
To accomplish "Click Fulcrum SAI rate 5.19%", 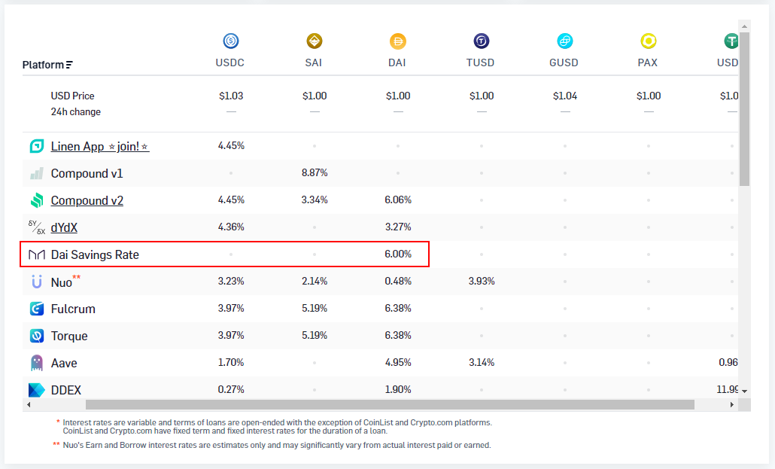I will pyautogui.click(x=315, y=308).
